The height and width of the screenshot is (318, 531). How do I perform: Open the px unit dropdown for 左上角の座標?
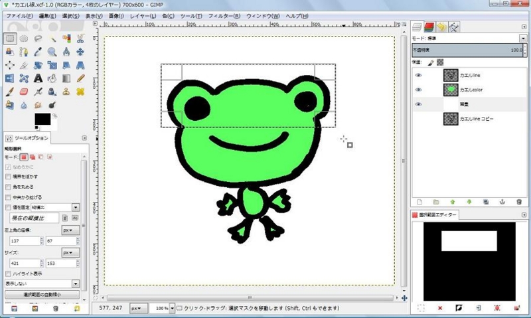(x=71, y=230)
